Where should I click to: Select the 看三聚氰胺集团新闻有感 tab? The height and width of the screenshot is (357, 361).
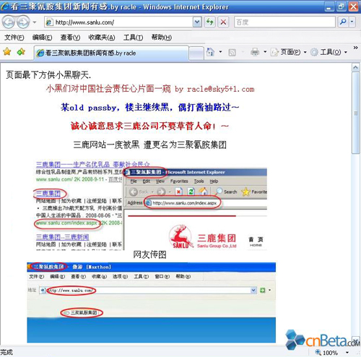[x=111, y=53]
